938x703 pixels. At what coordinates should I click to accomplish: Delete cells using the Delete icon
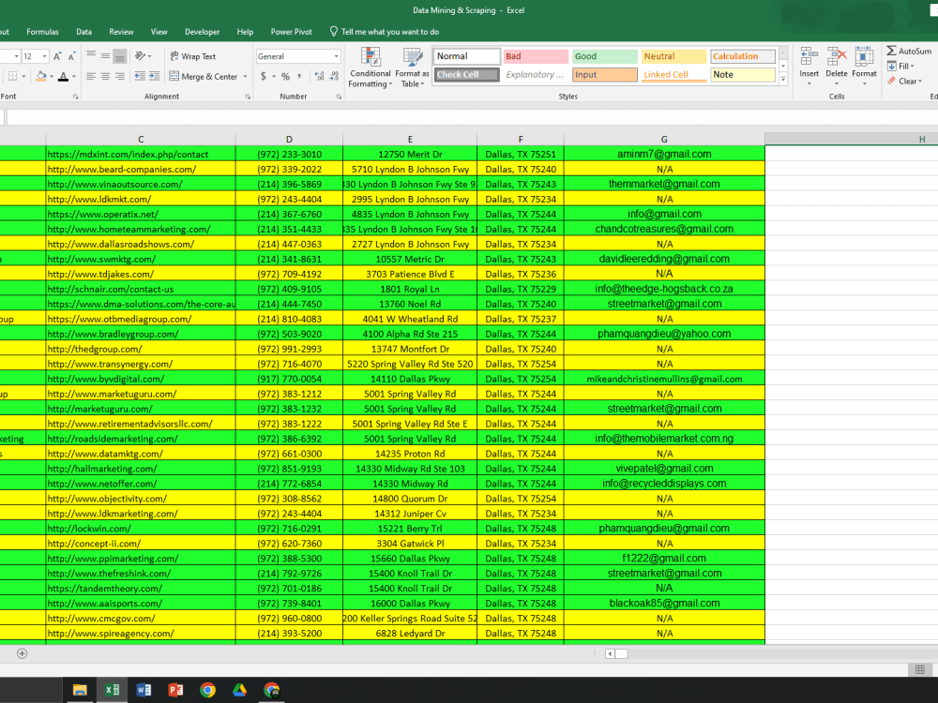[837, 57]
